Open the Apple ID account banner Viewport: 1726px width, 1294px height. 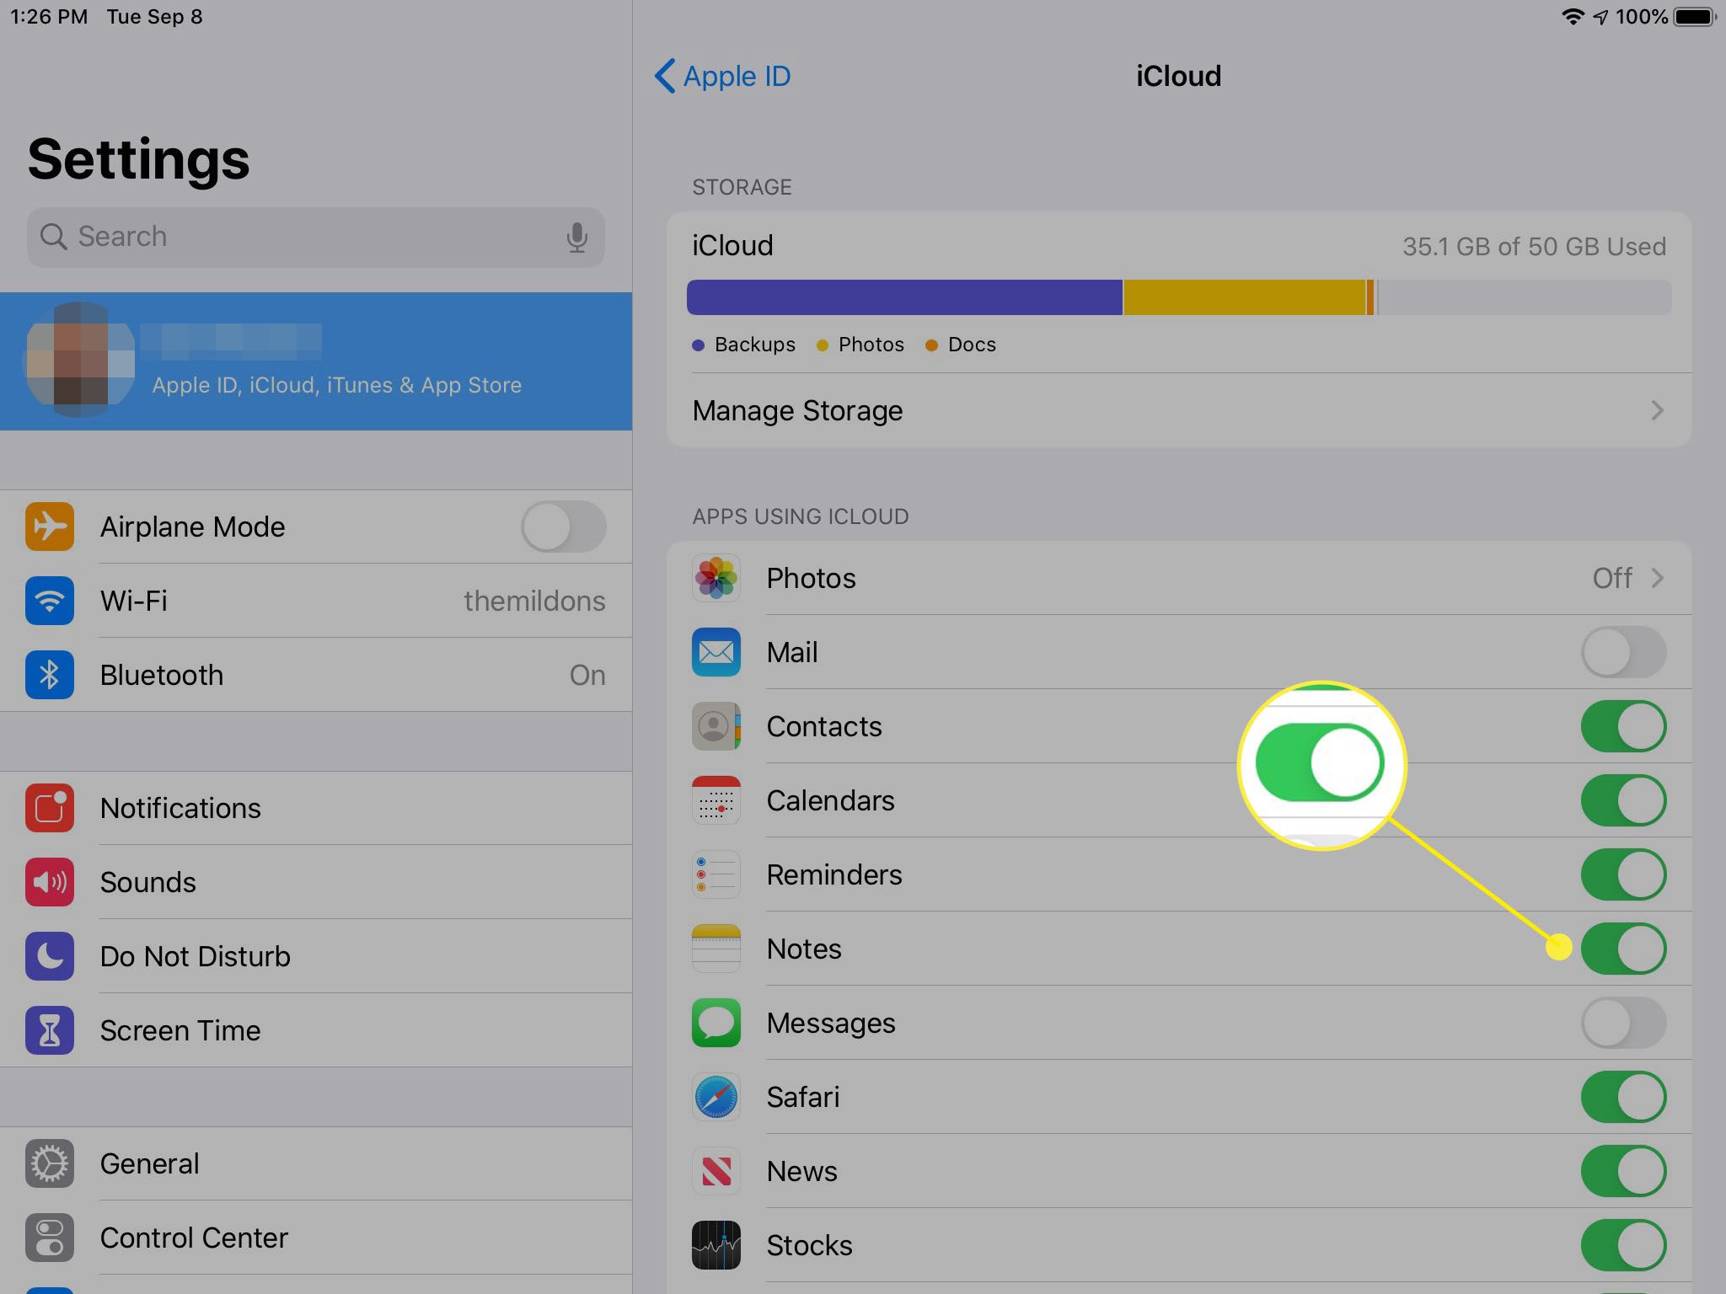pos(316,361)
